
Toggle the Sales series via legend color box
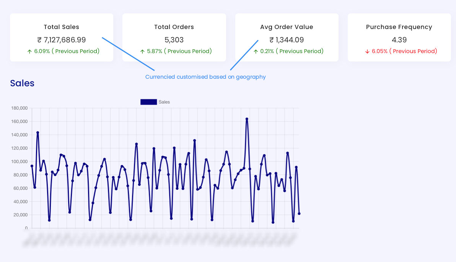[148, 102]
